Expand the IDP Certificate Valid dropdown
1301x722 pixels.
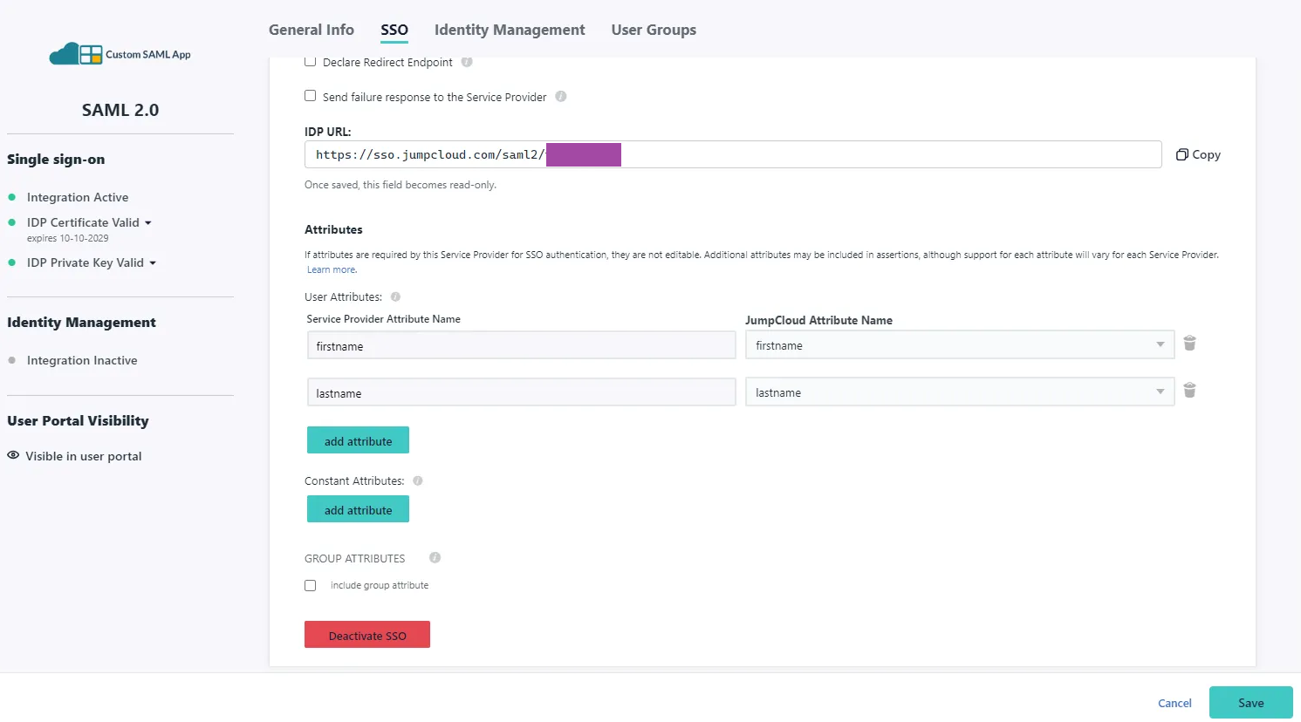[148, 223]
